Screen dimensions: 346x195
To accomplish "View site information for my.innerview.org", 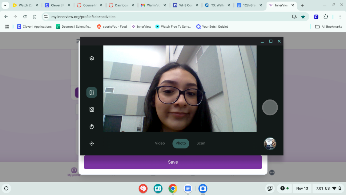I will [46, 17].
